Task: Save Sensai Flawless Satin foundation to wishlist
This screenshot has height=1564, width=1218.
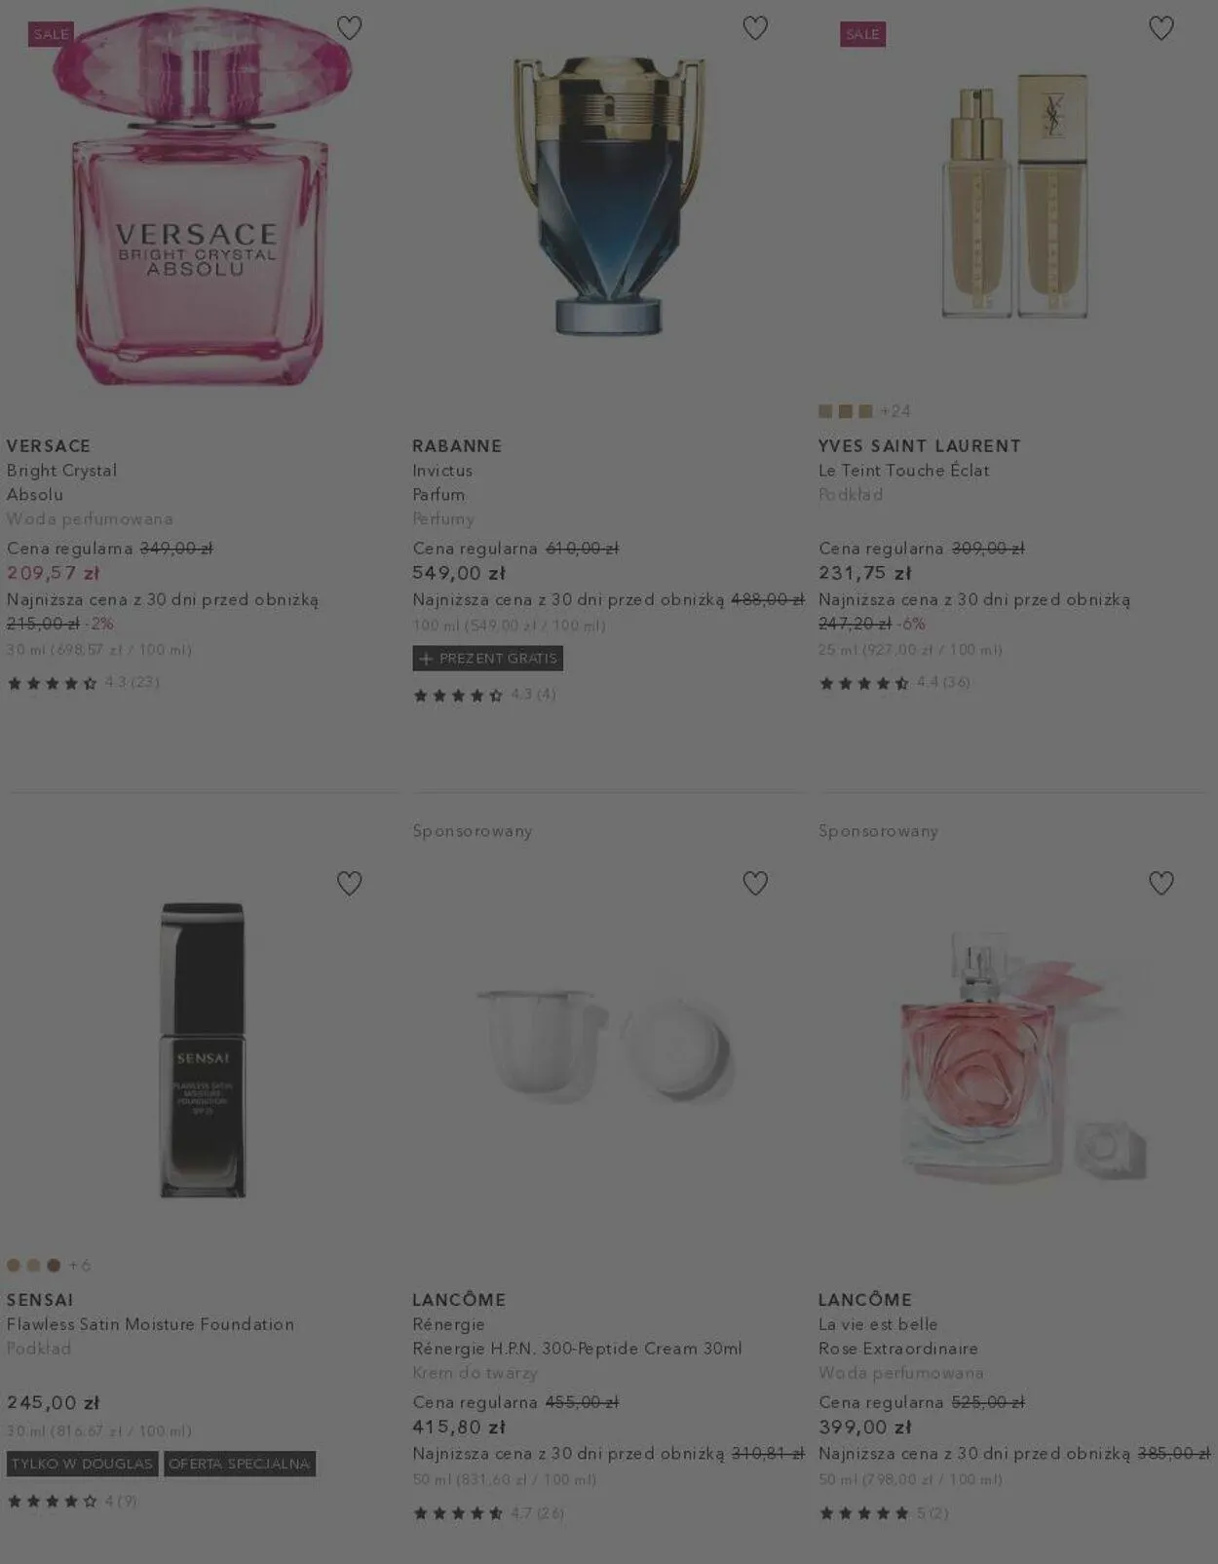Action: pos(349,883)
